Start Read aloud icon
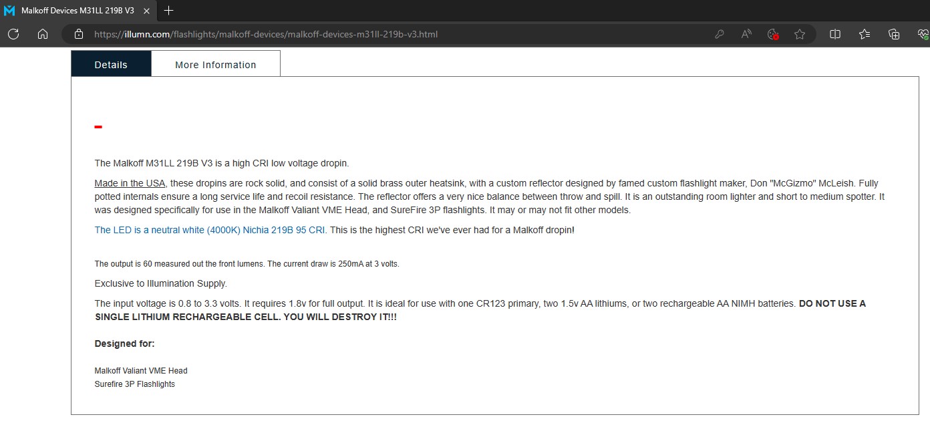 pyautogui.click(x=746, y=34)
